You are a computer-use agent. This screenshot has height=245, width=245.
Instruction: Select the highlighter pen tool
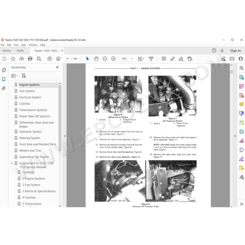(x=173, y=59)
